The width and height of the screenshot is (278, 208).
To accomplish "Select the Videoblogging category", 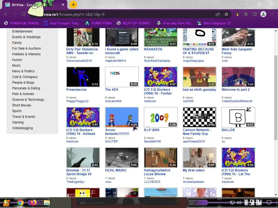I will 22,128.
